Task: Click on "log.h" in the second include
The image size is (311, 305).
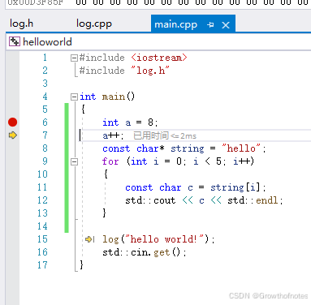Action: coord(150,71)
